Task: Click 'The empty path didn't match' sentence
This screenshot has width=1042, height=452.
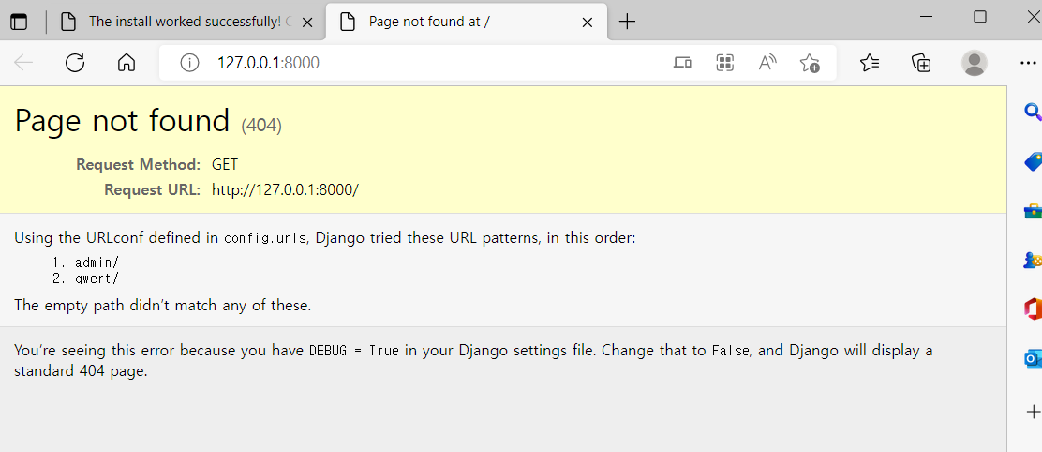Action: click(x=163, y=306)
